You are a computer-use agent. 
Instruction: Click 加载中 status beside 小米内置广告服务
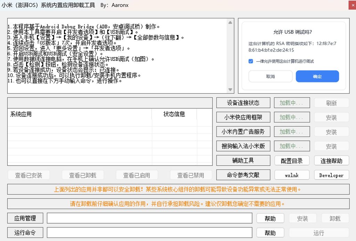292,131
